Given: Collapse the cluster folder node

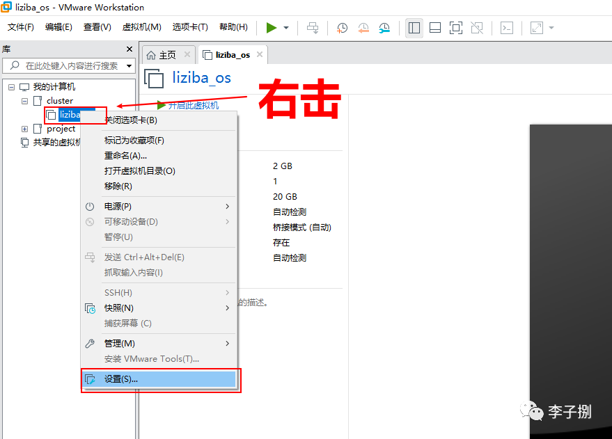Looking at the screenshot, I should [24, 101].
